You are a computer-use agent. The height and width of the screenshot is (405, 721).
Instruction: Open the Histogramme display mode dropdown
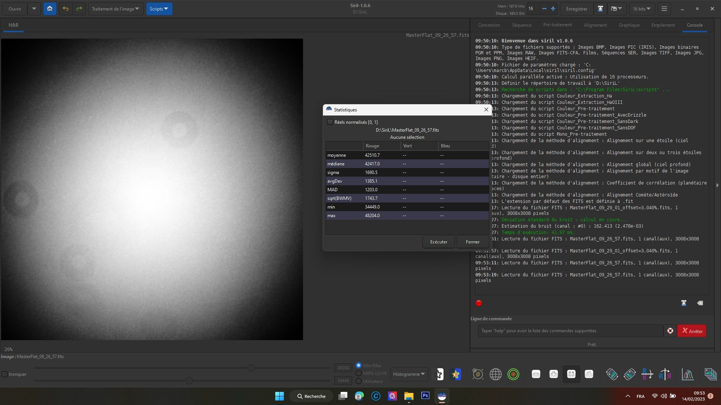pos(409,374)
